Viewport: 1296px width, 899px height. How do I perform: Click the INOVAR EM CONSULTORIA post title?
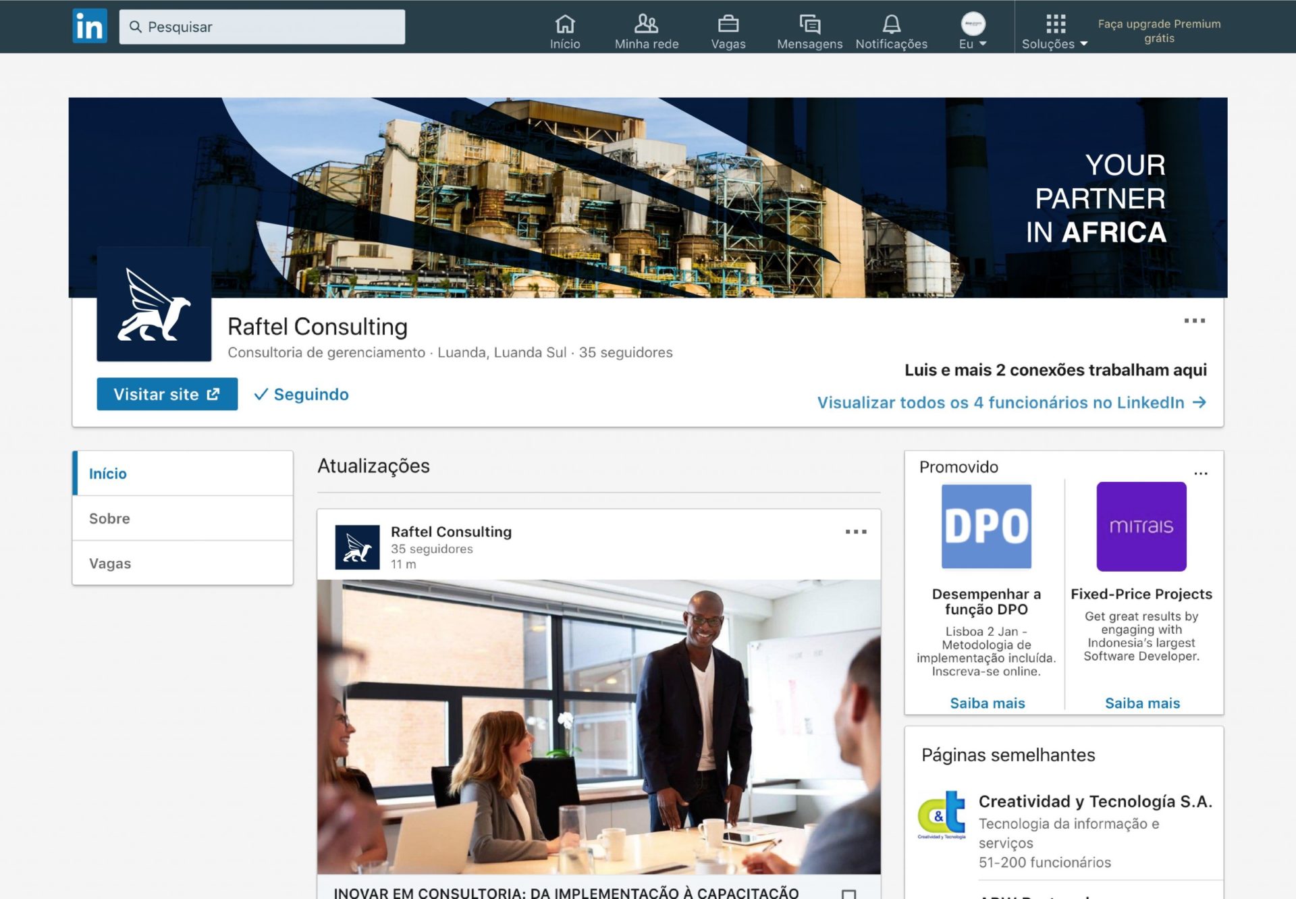pos(566,892)
